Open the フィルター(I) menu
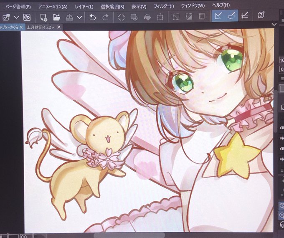Viewport: 284px width, 238px height. click(x=164, y=7)
